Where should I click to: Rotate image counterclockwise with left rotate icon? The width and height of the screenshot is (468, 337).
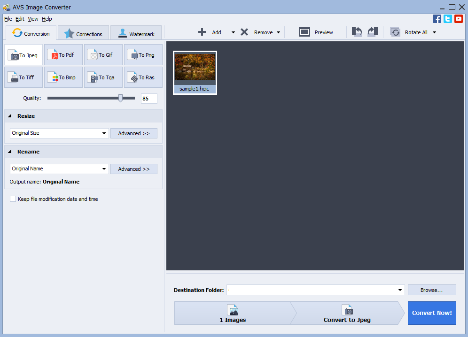tap(357, 32)
